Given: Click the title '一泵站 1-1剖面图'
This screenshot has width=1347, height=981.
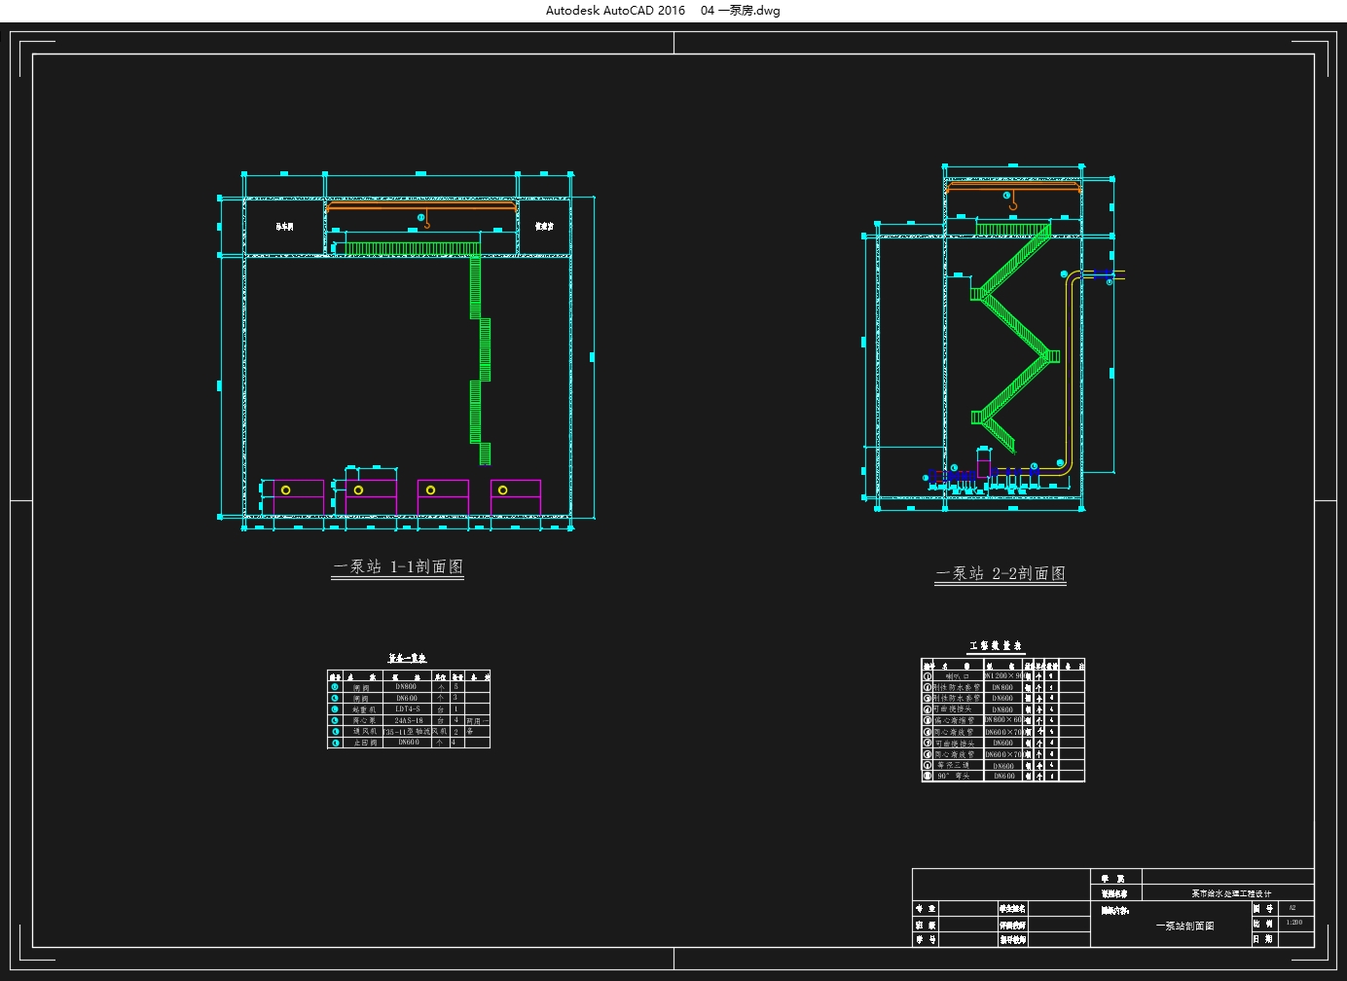Looking at the screenshot, I should click(x=398, y=566).
